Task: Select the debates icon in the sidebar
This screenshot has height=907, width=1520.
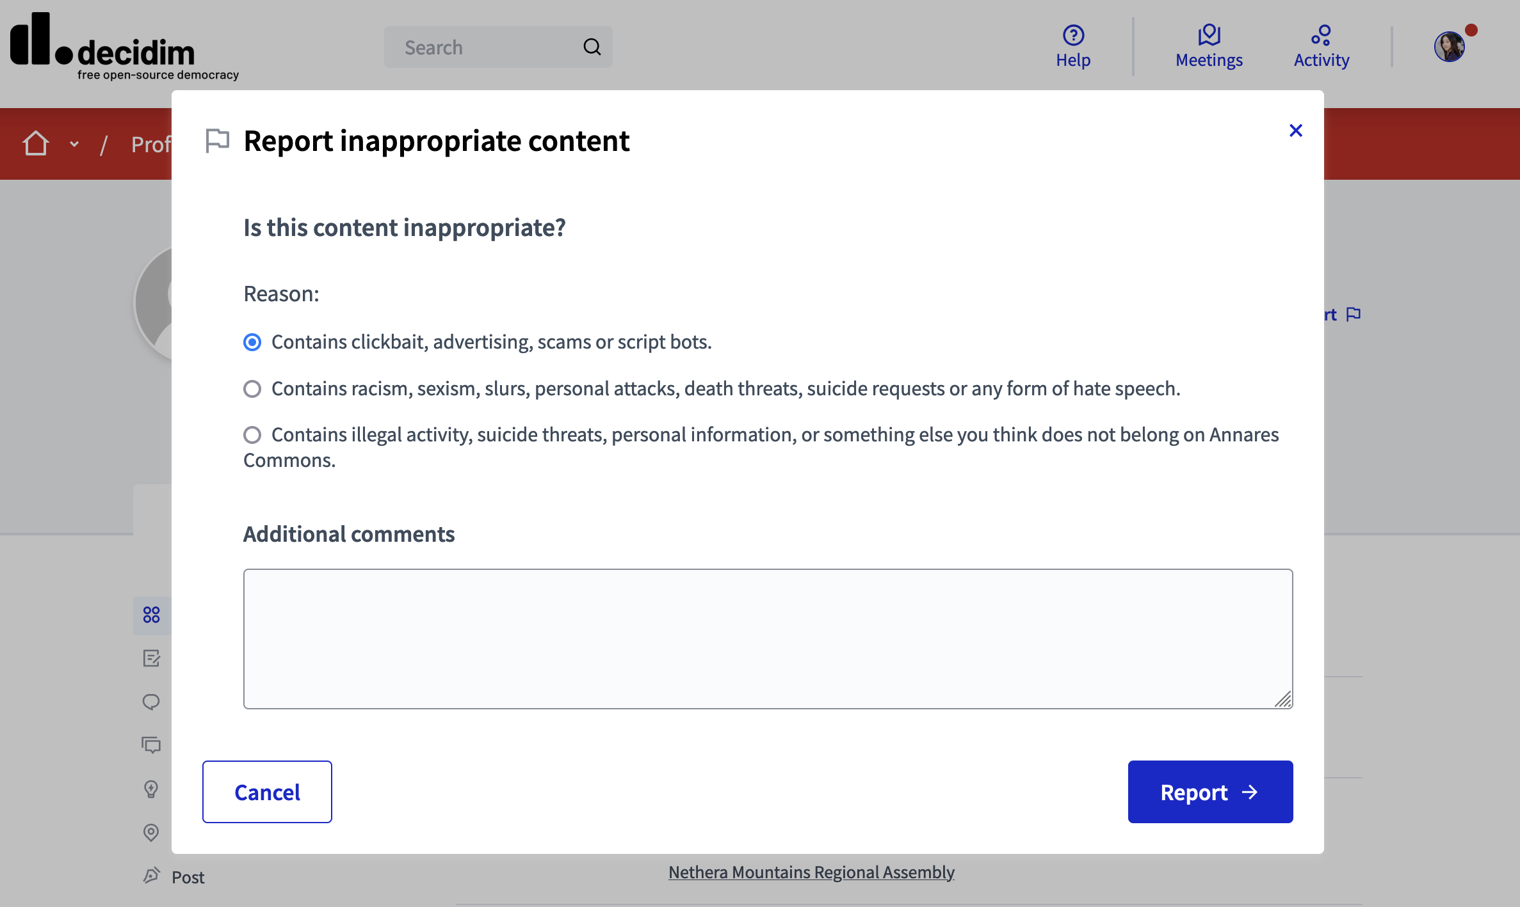Action: click(151, 745)
